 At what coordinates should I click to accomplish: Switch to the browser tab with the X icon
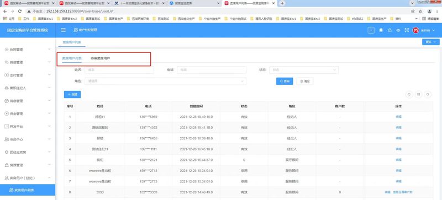coord(140,3)
